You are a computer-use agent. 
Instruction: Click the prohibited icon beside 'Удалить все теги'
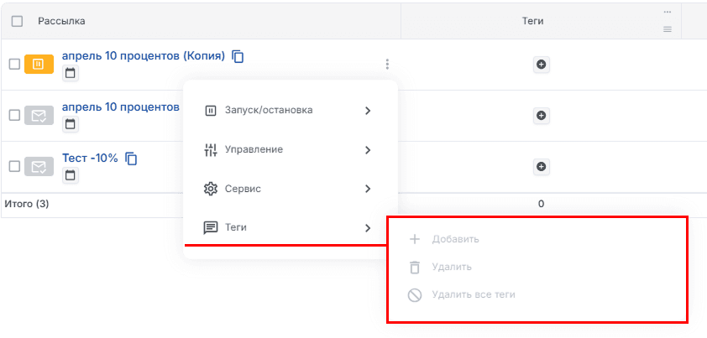pyautogui.click(x=414, y=295)
